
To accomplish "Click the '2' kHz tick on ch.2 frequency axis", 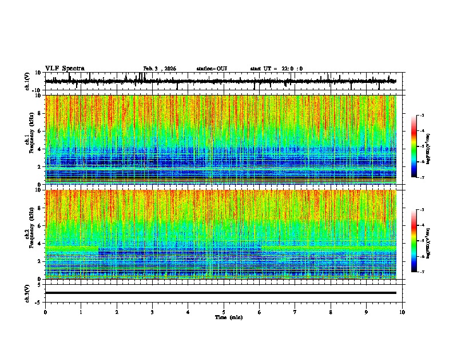I will click(39, 261).
